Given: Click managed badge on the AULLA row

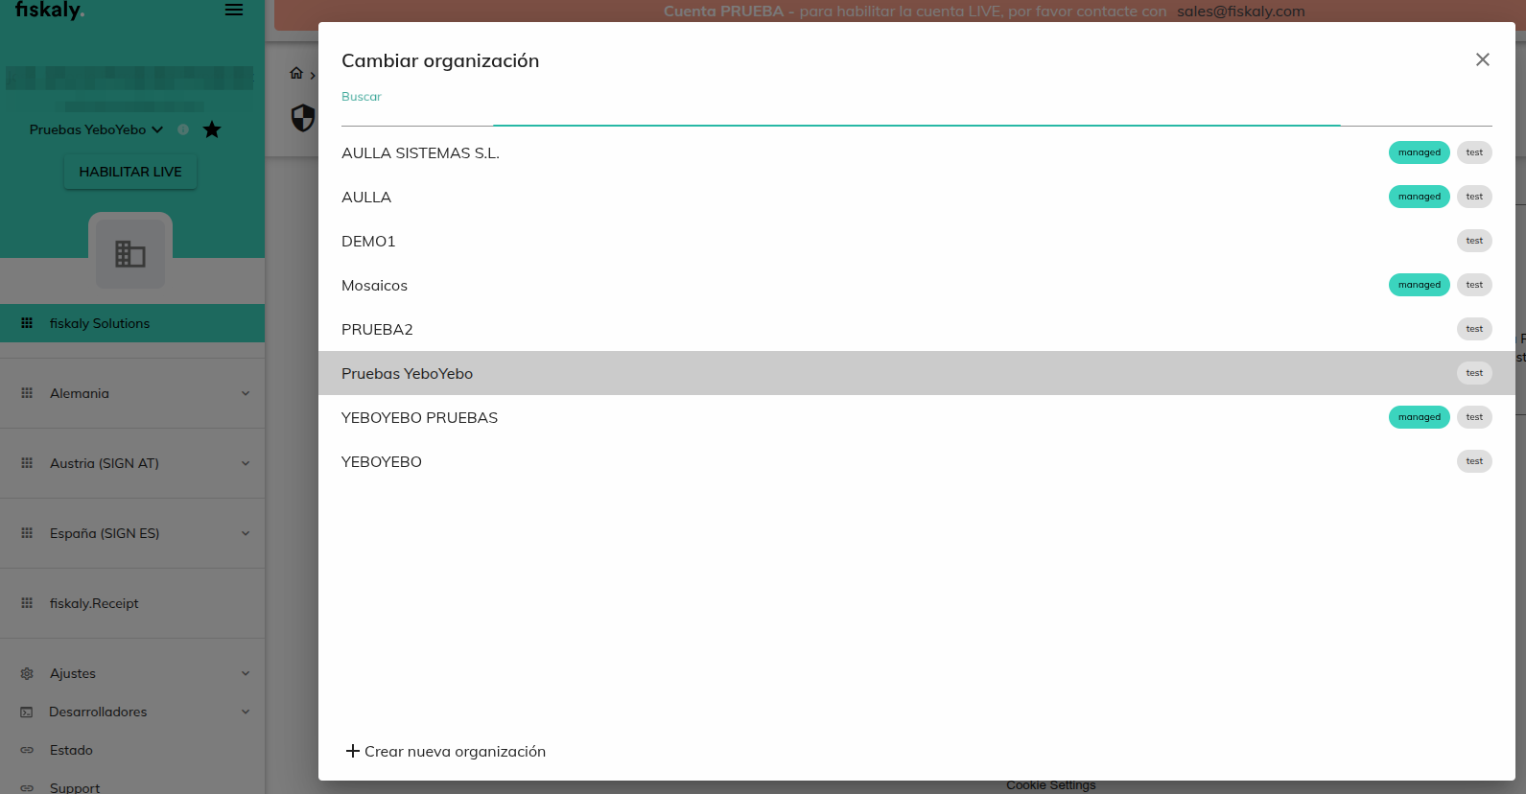Looking at the screenshot, I should click(1420, 197).
